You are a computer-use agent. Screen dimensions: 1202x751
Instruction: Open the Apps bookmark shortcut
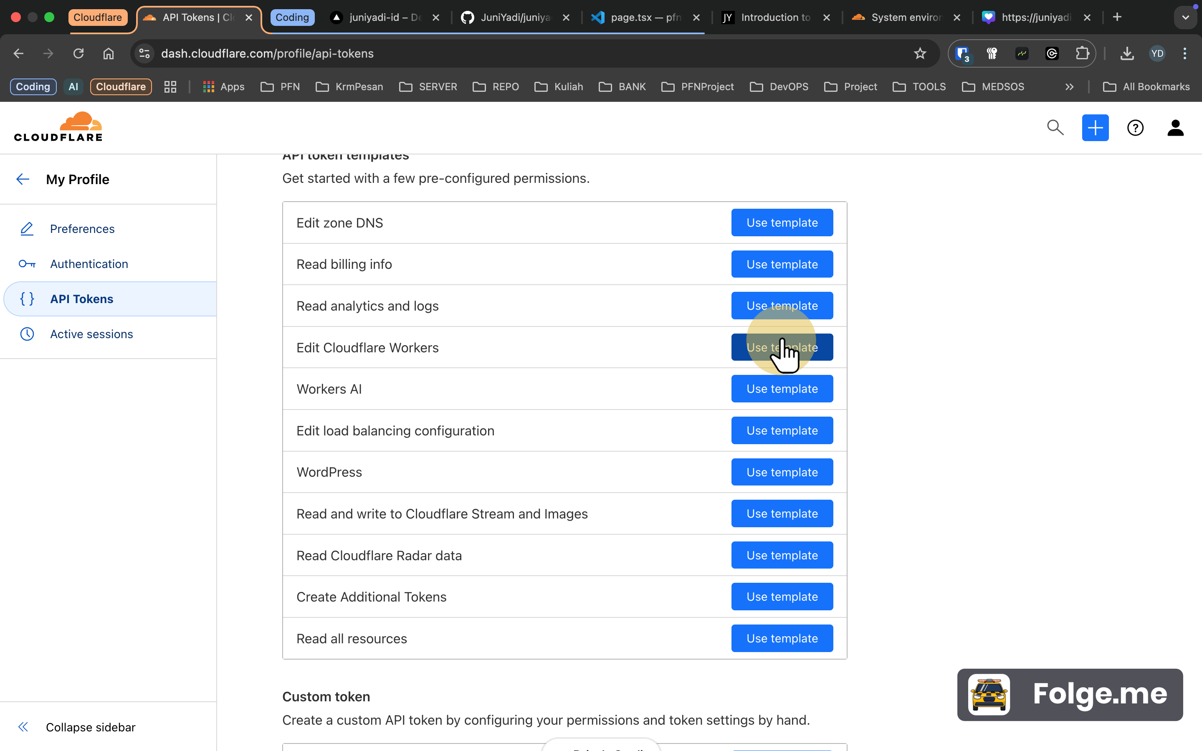pos(223,87)
